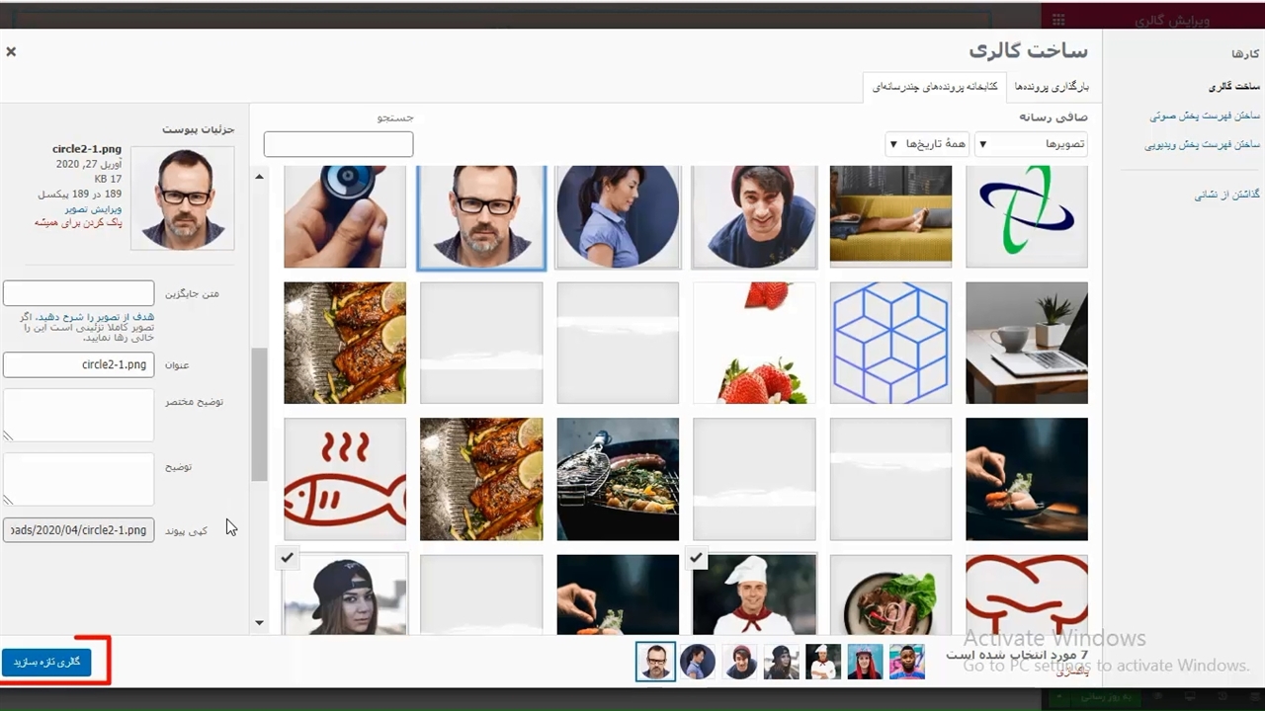Open the تصویرها media type filter dropdown
Image resolution: width=1265 pixels, height=711 pixels.
(1031, 144)
